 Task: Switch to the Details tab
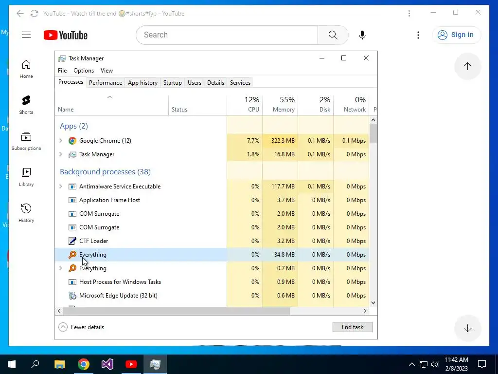pos(215,83)
